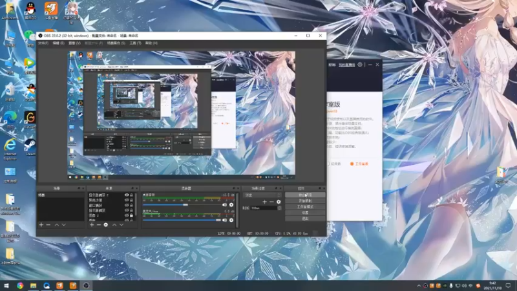Mute the desktop audio speaker icon
Screen dimensions: 517x291
coord(224,204)
